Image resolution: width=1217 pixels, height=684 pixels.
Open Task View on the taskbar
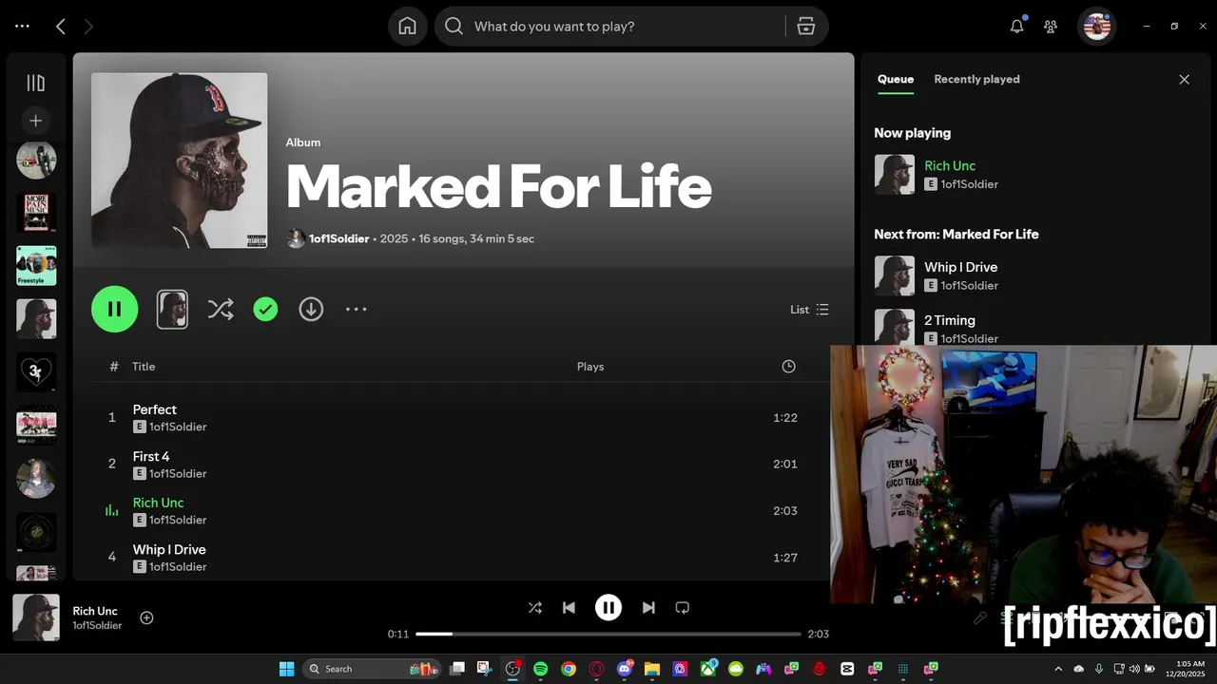457,669
